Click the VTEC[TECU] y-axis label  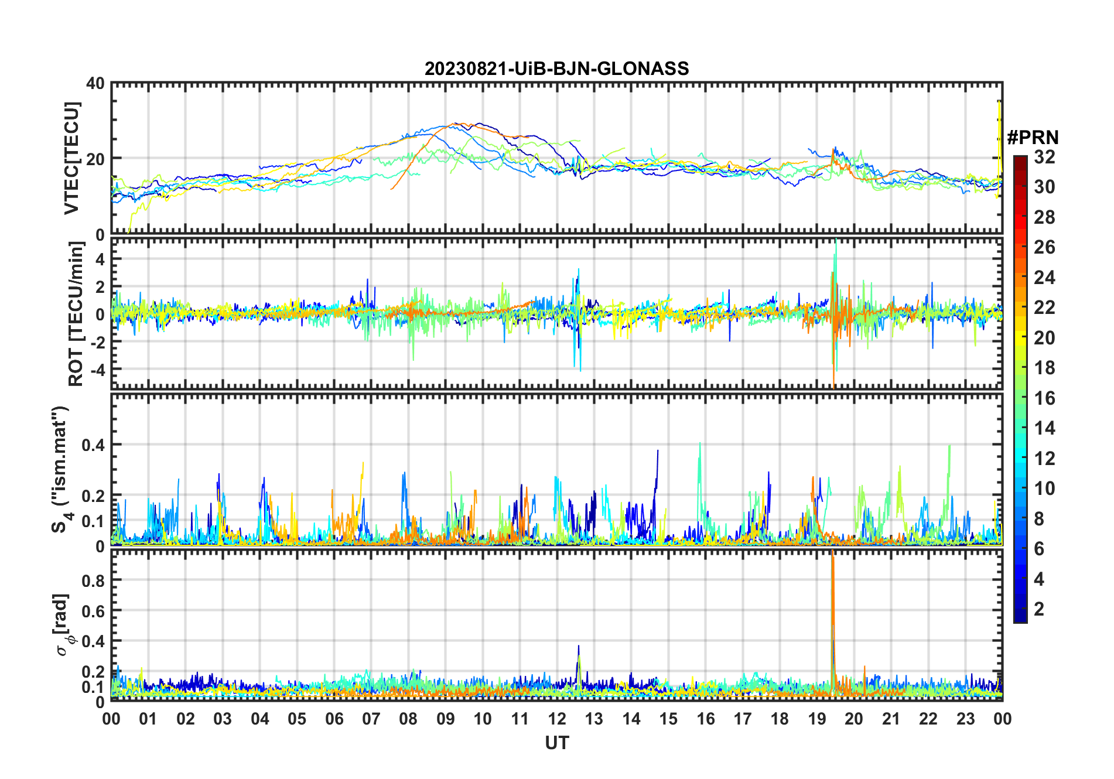(x=71, y=158)
